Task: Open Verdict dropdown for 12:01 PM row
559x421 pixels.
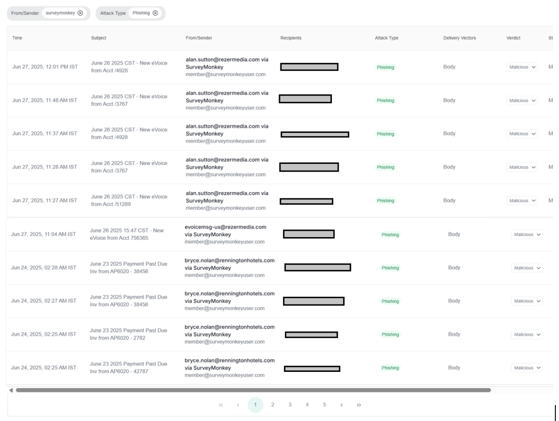Action: (x=522, y=67)
